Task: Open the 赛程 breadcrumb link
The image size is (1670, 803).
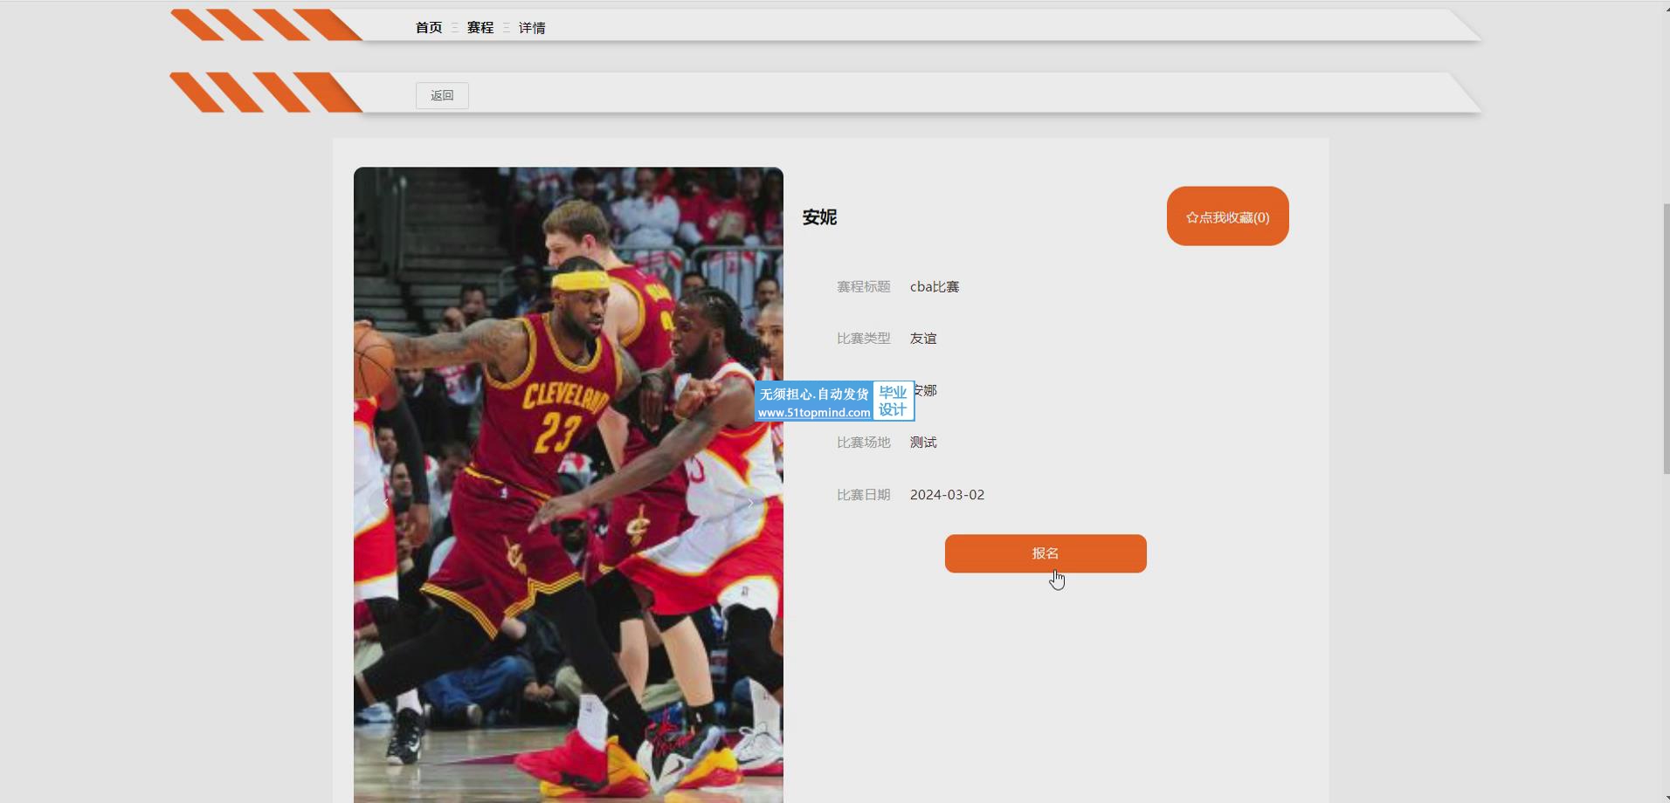Action: [480, 28]
